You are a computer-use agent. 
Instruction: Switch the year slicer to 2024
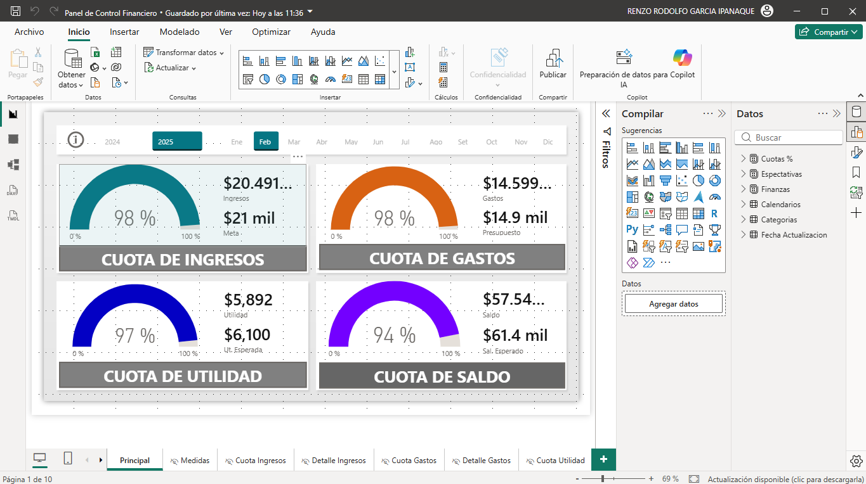pyautogui.click(x=113, y=141)
